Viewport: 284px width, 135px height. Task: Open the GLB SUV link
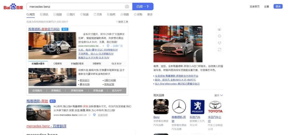point(94,58)
